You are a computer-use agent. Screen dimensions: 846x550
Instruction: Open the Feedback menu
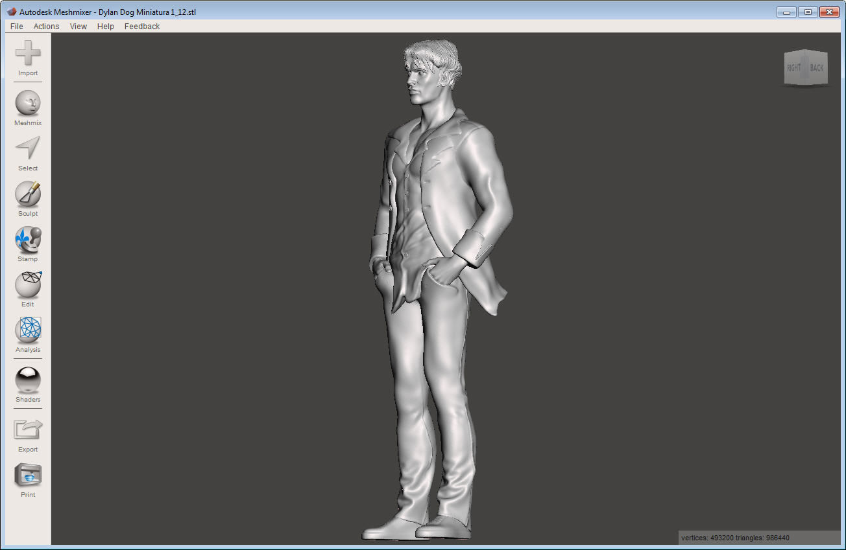[x=142, y=27]
